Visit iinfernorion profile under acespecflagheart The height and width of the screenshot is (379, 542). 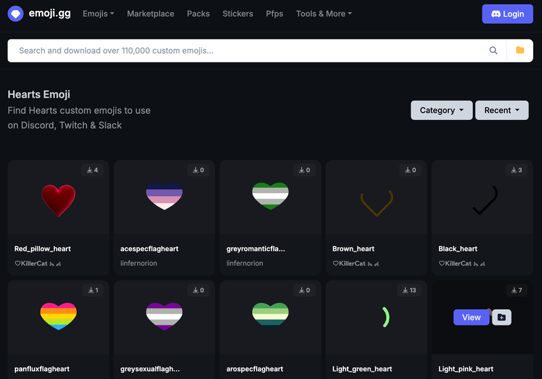139,263
